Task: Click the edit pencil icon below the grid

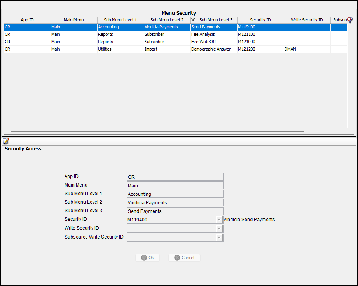Action: [6, 141]
